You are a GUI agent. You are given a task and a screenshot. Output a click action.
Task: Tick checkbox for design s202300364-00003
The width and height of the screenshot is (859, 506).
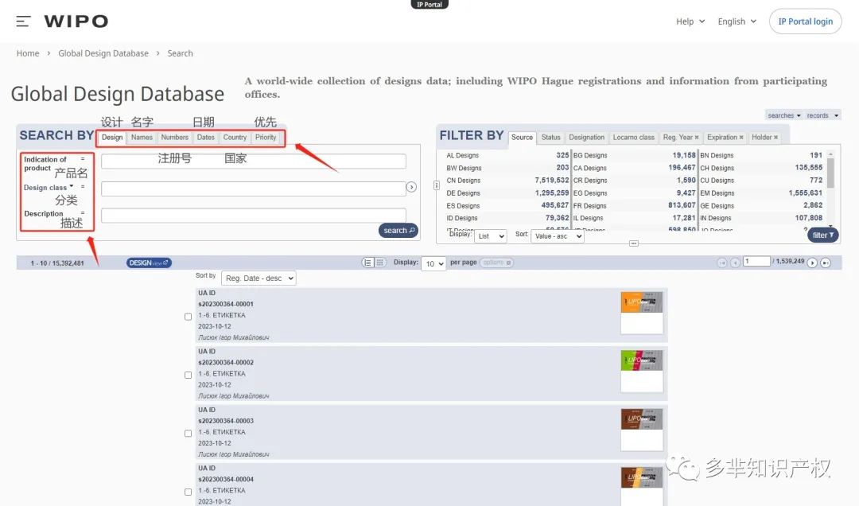(188, 434)
